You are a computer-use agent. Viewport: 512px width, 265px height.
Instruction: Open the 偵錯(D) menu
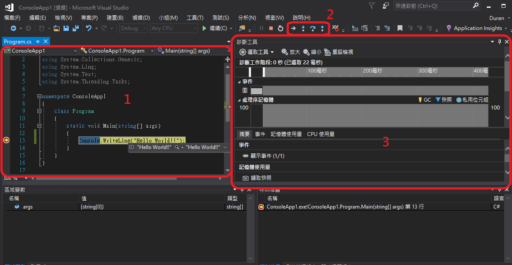[141, 18]
